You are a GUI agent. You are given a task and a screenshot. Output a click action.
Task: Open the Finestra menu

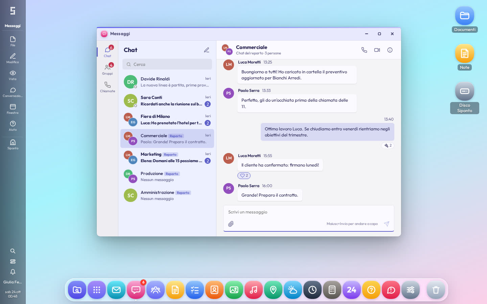click(13, 109)
